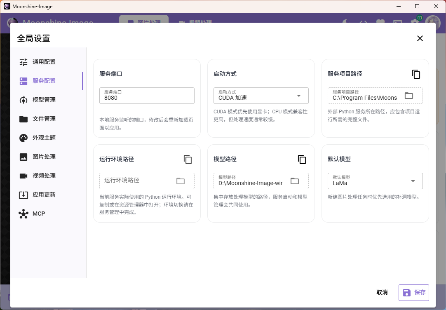The image size is (446, 310).
Task: Switch to the 视频处理 settings section
Action: pyautogui.click(x=47, y=176)
